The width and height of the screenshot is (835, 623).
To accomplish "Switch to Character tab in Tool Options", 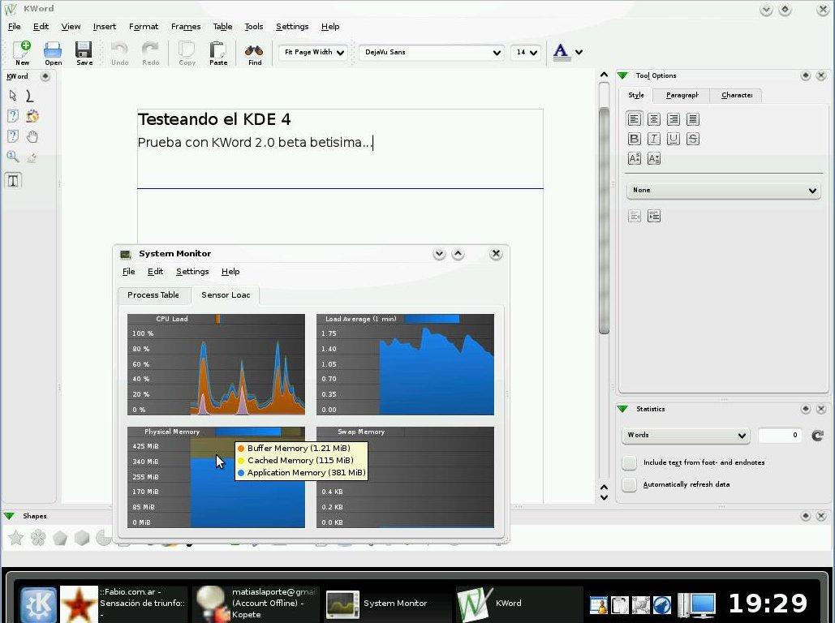I will pyautogui.click(x=737, y=95).
